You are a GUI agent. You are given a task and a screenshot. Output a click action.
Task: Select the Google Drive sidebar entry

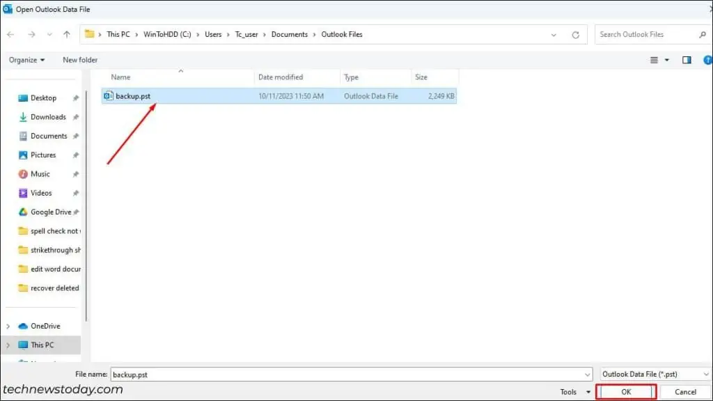pos(46,212)
